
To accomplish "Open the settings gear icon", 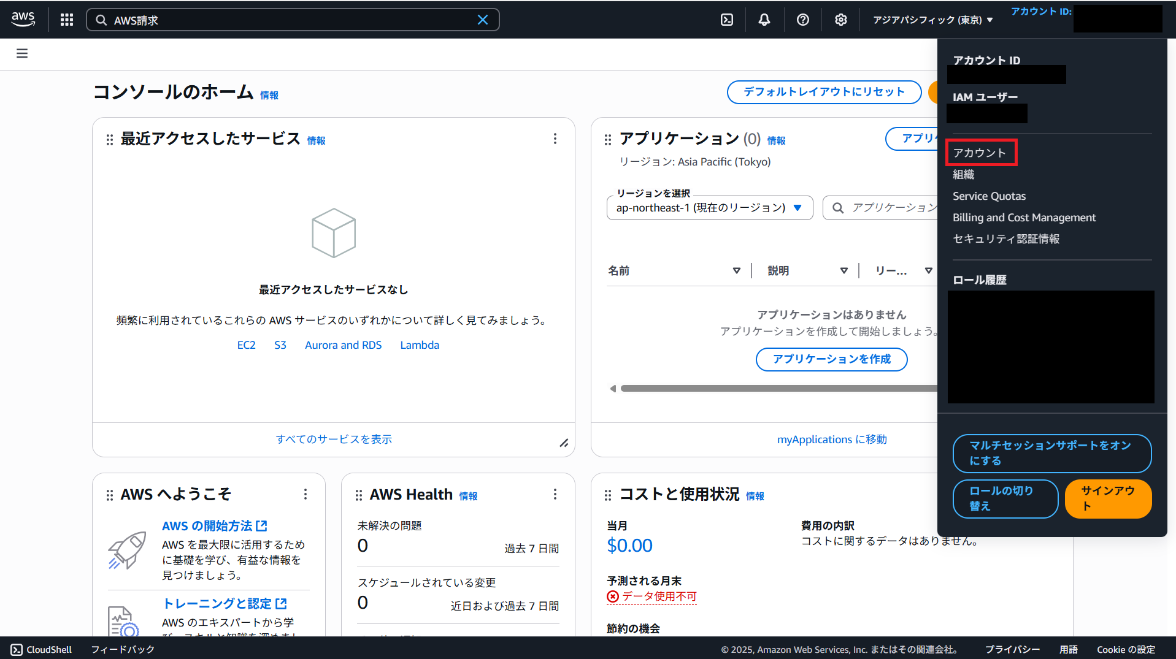I will point(841,20).
